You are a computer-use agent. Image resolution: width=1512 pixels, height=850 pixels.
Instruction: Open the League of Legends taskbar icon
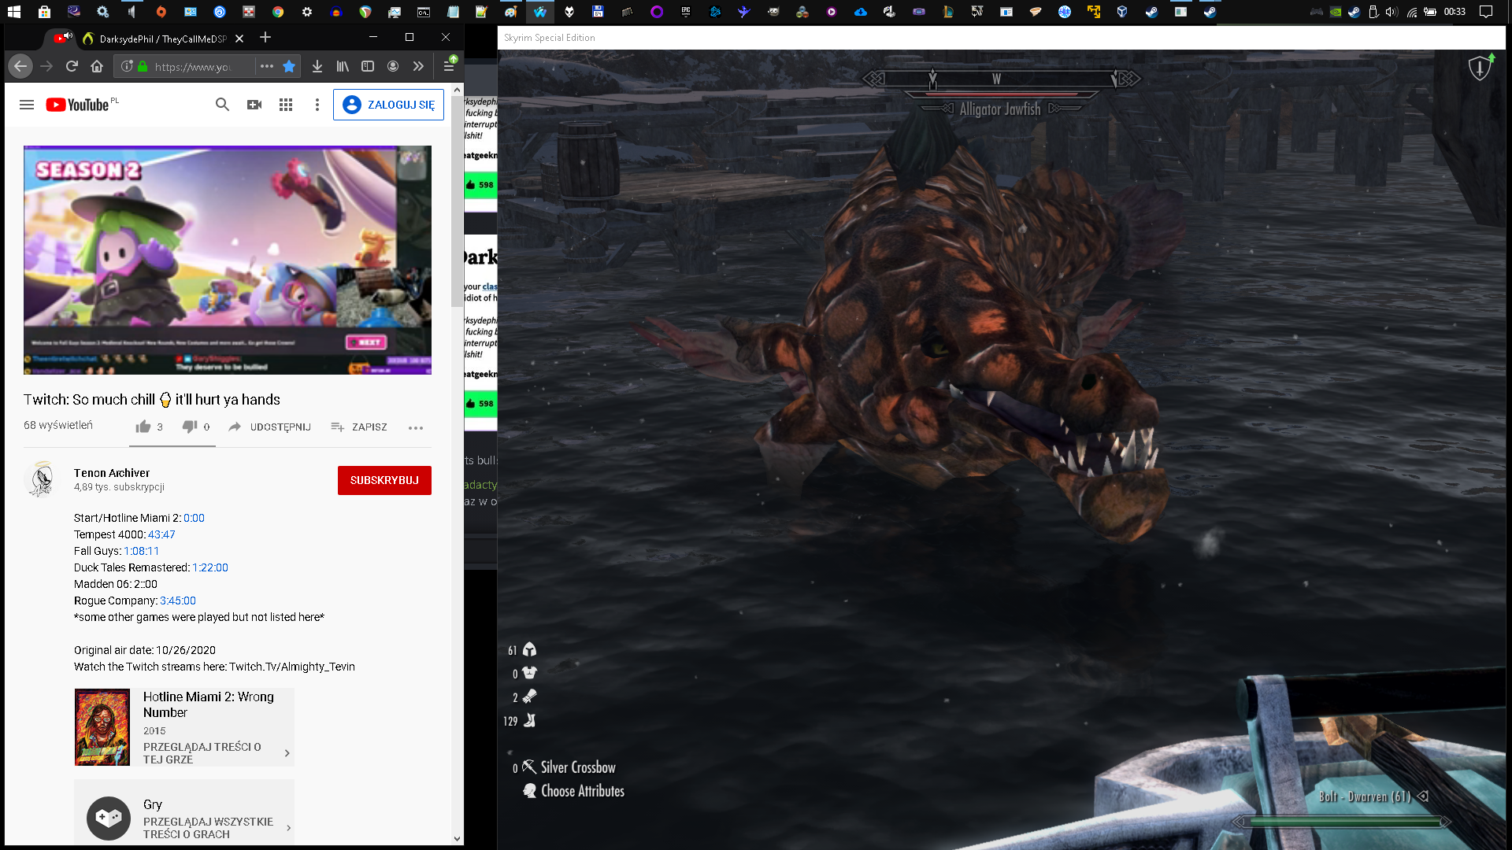coord(948,12)
